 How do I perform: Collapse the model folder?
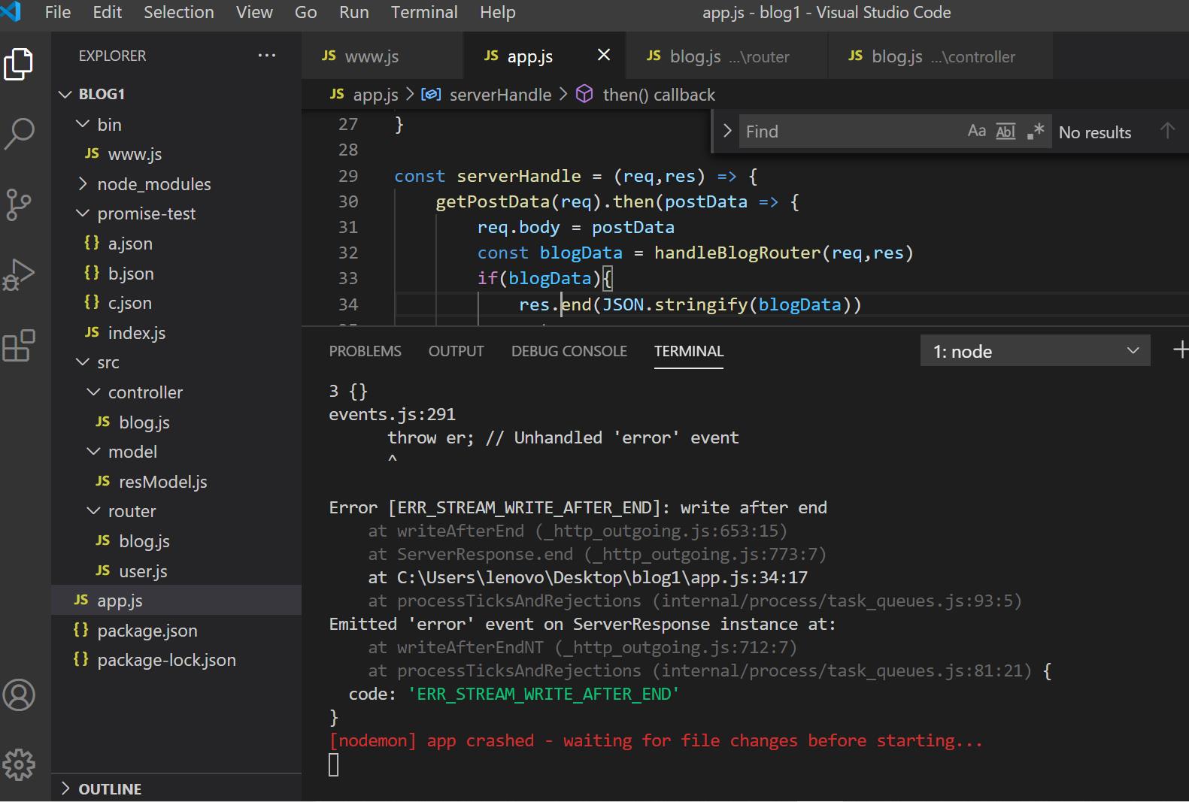(x=94, y=452)
